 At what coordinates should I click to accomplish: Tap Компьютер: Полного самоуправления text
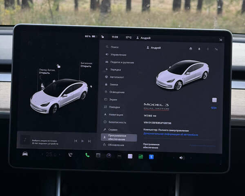pos(166,130)
